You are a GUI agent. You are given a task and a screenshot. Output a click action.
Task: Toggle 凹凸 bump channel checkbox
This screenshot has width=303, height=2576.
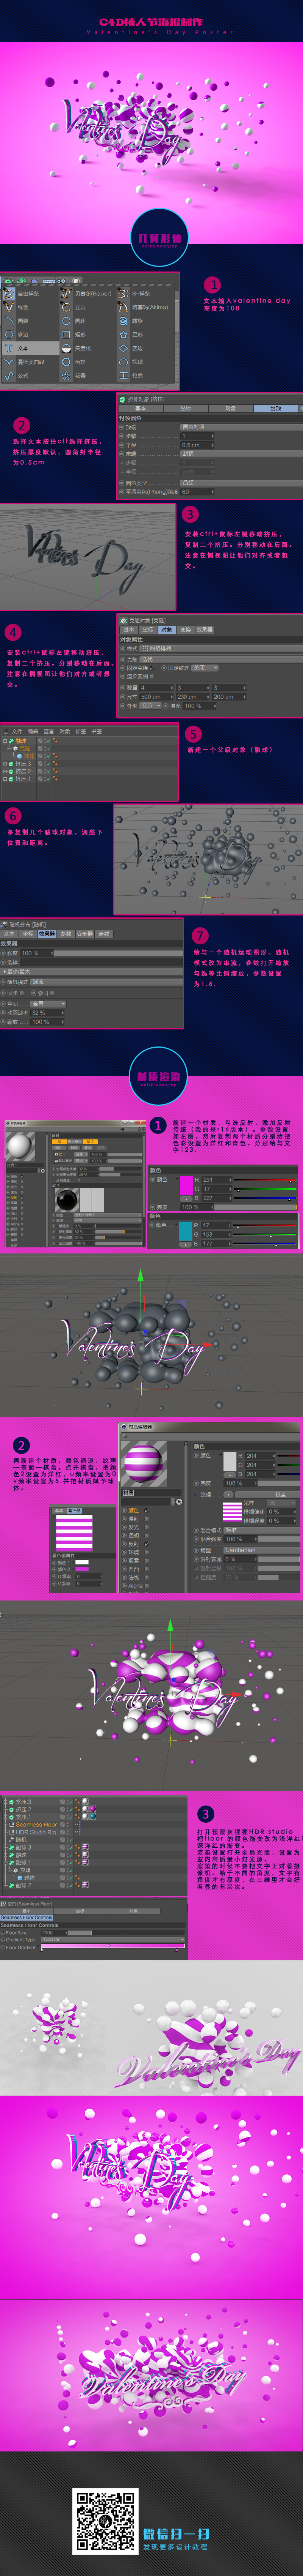(147, 1569)
